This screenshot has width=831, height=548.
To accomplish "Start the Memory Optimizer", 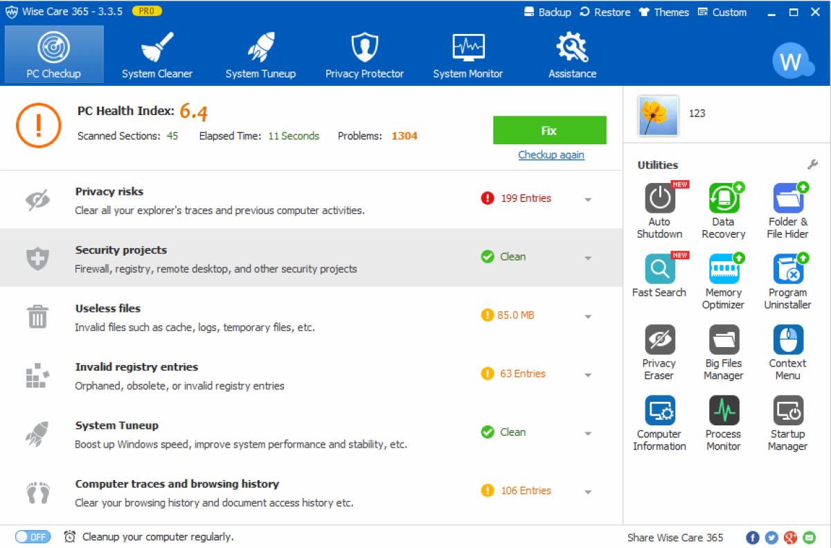I will (x=723, y=269).
